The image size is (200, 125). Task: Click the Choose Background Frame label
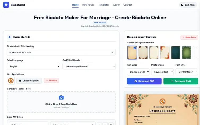click(x=140, y=42)
